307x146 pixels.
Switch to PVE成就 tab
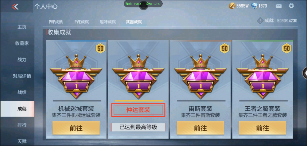pos(82,22)
